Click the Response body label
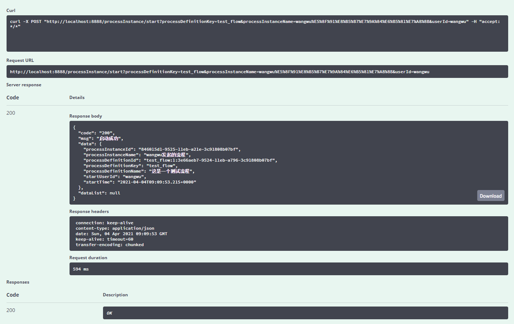The width and height of the screenshot is (514, 324). 86,116
